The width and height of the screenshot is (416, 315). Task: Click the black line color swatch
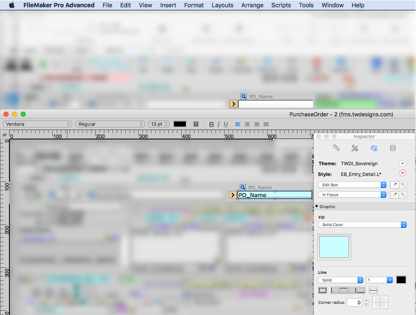point(401,280)
